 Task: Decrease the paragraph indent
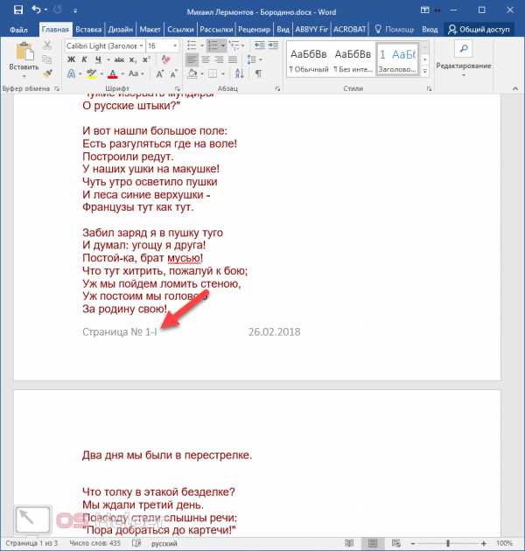pos(260,45)
